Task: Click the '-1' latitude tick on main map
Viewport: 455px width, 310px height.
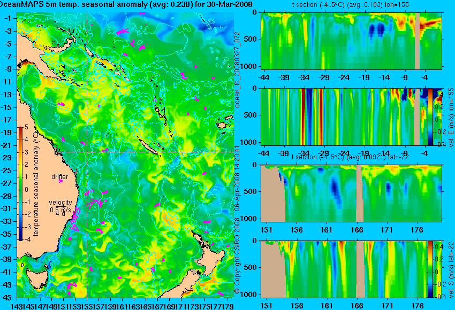Action: (8, 18)
